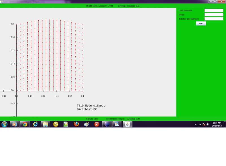Screen dimensions: 226x166
Task: Open the red Flash application taskbar icon
Action: click(97, 124)
